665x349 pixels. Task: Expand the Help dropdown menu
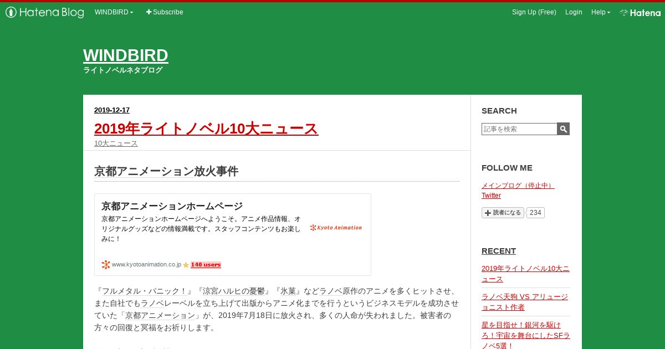click(601, 12)
